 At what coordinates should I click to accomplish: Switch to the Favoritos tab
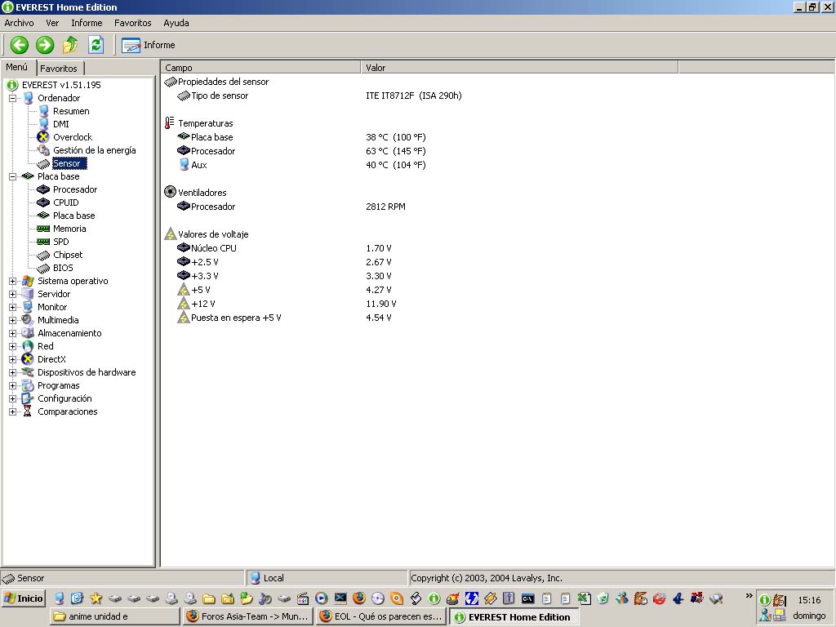click(59, 69)
